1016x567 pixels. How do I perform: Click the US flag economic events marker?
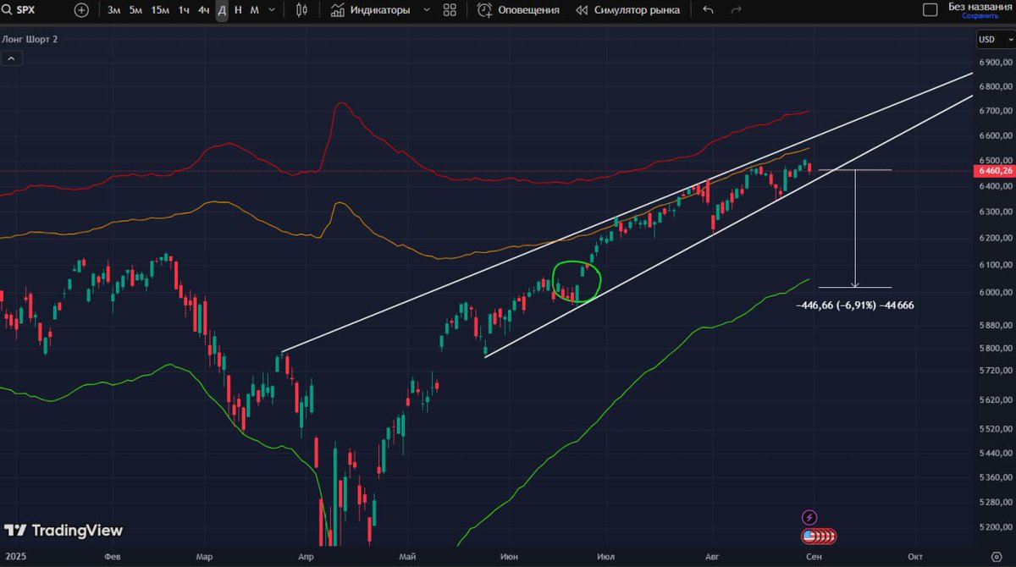(809, 537)
